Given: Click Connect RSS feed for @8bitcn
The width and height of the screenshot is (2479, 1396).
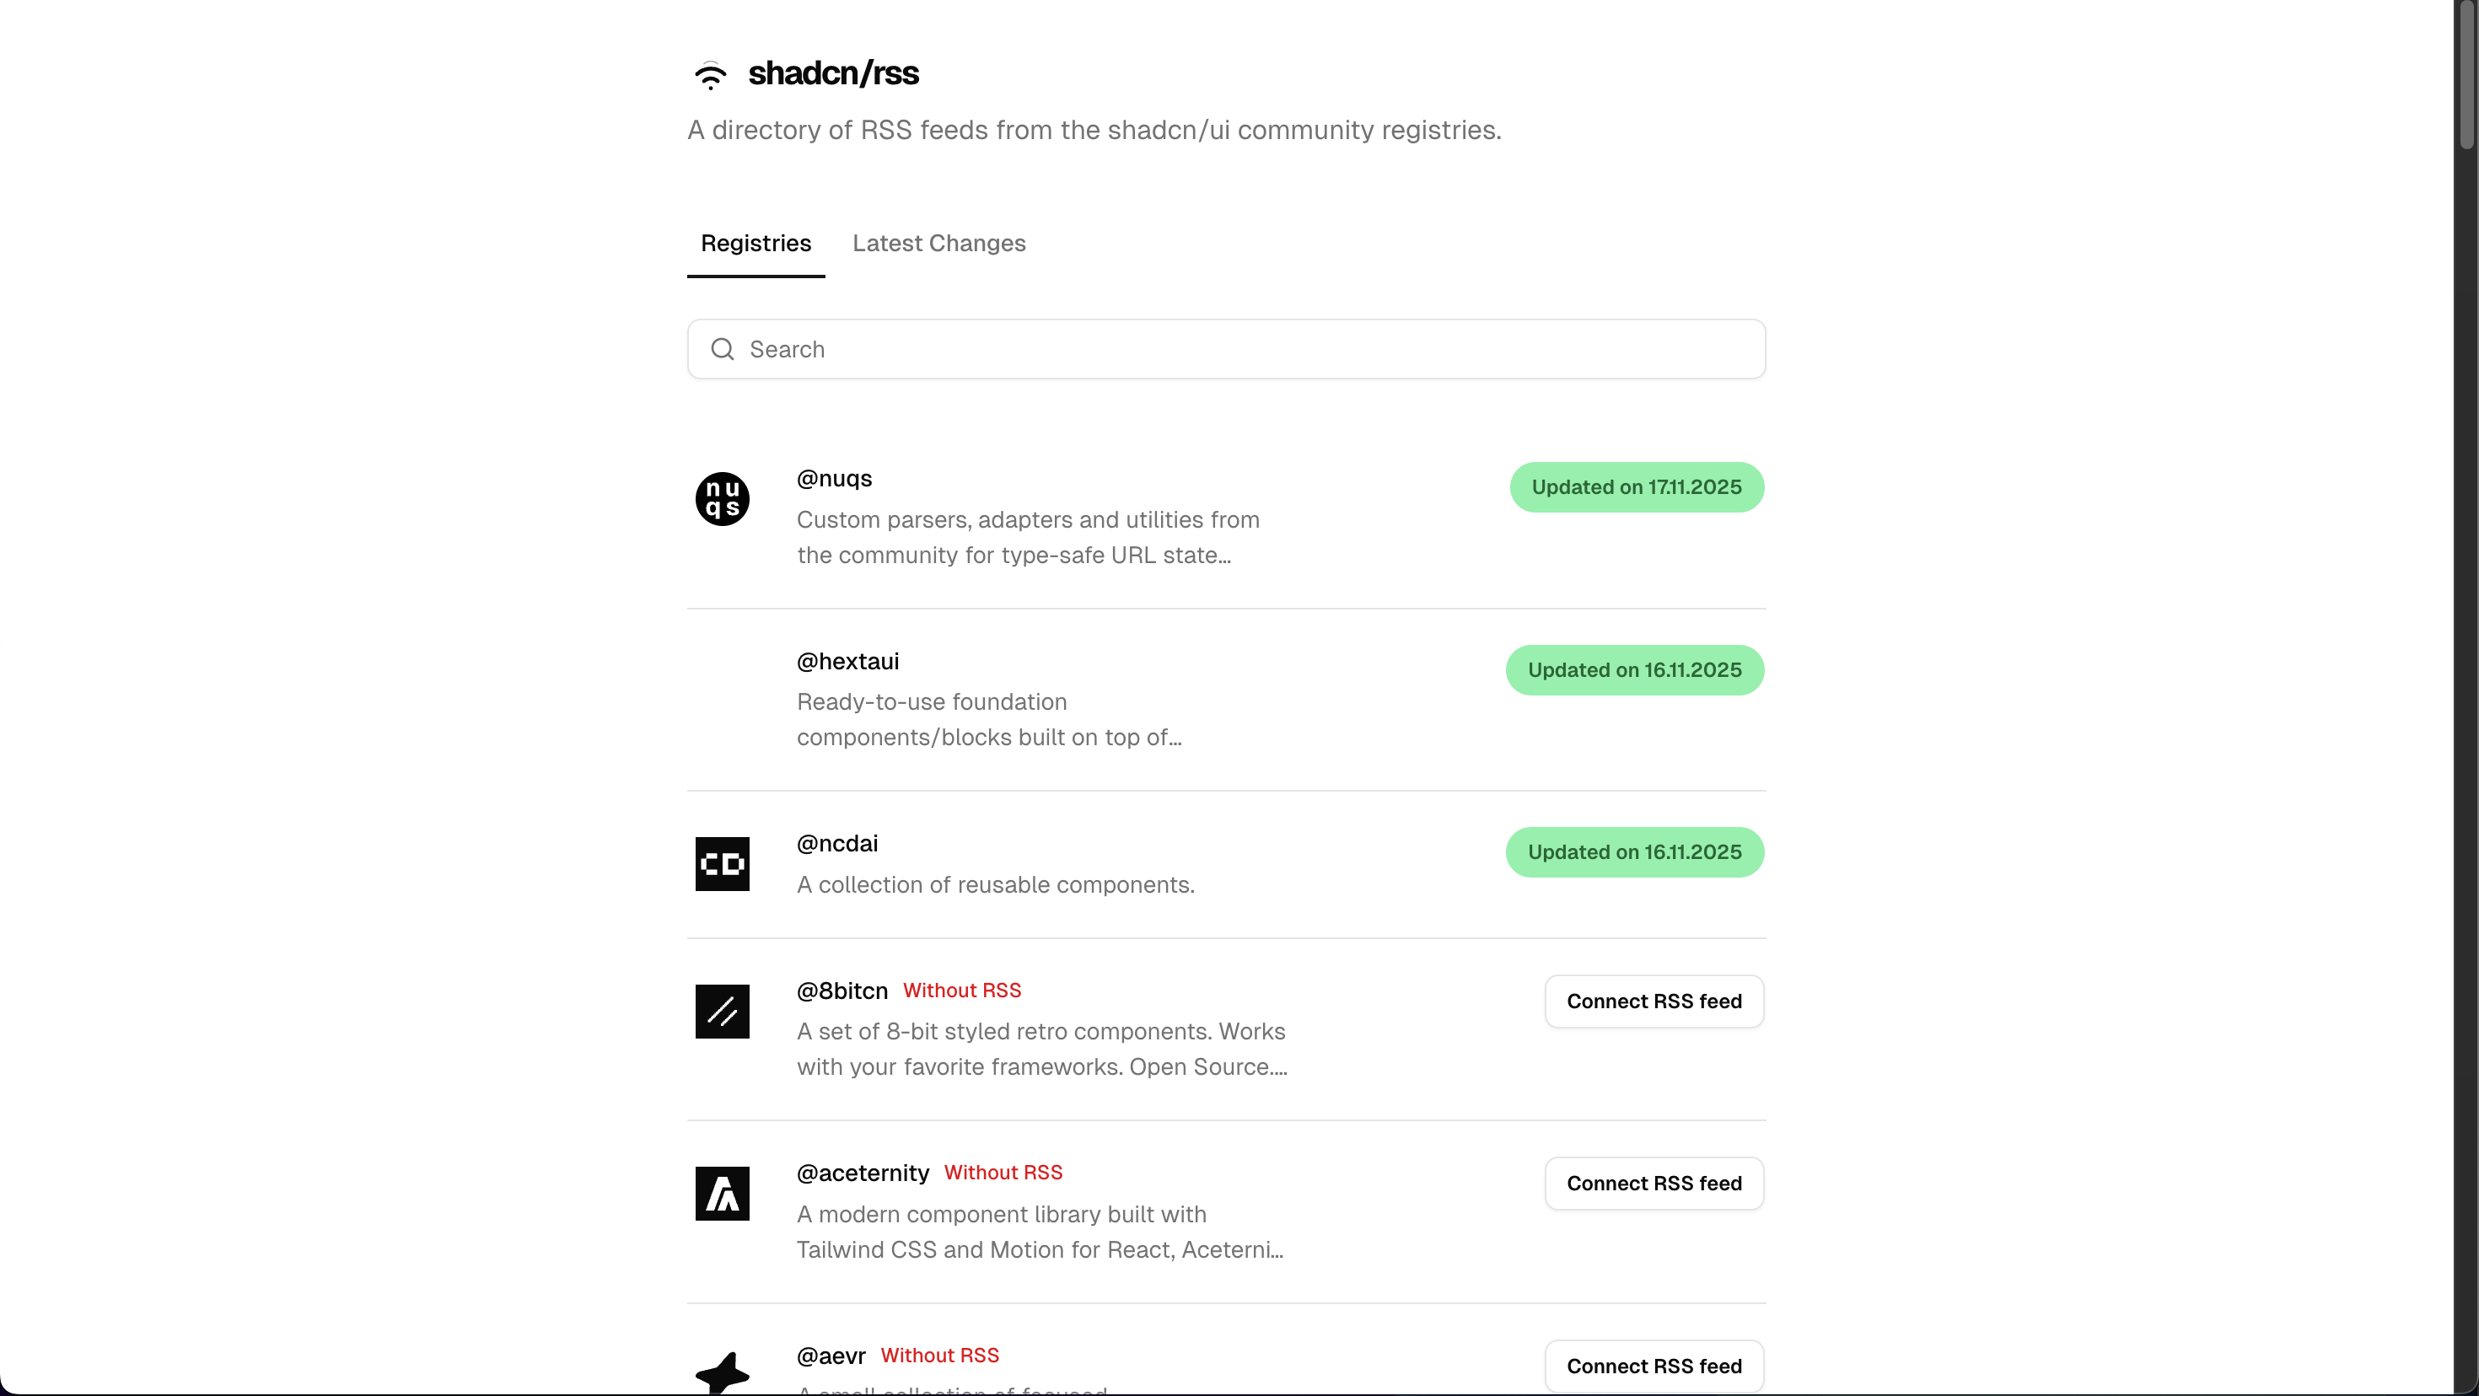Looking at the screenshot, I should [1654, 1001].
